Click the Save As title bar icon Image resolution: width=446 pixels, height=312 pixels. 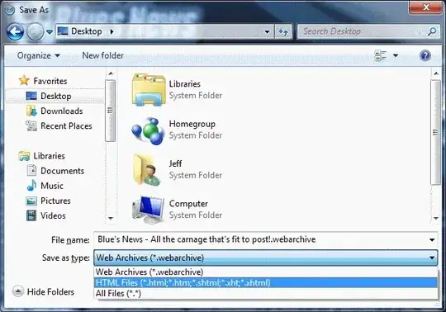10,10
